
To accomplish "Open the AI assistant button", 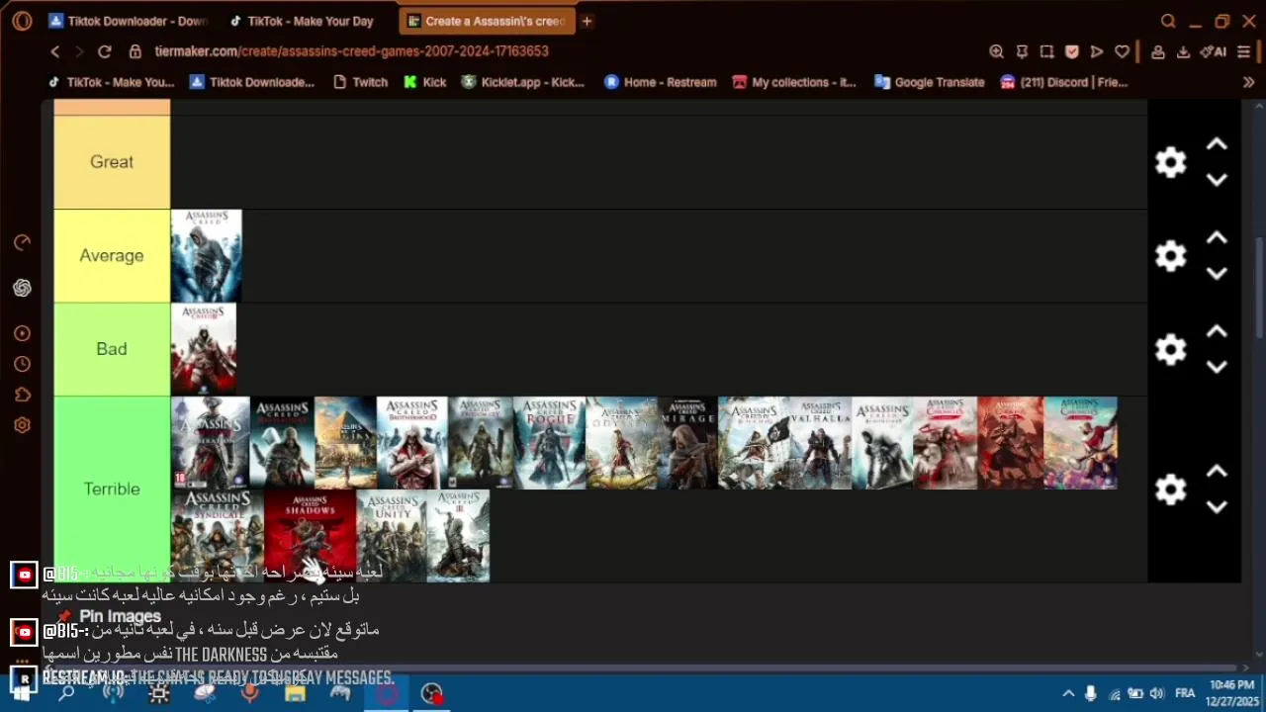I will (1213, 51).
